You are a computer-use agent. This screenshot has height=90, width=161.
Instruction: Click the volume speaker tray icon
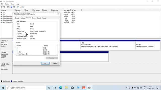tap(141, 88)
